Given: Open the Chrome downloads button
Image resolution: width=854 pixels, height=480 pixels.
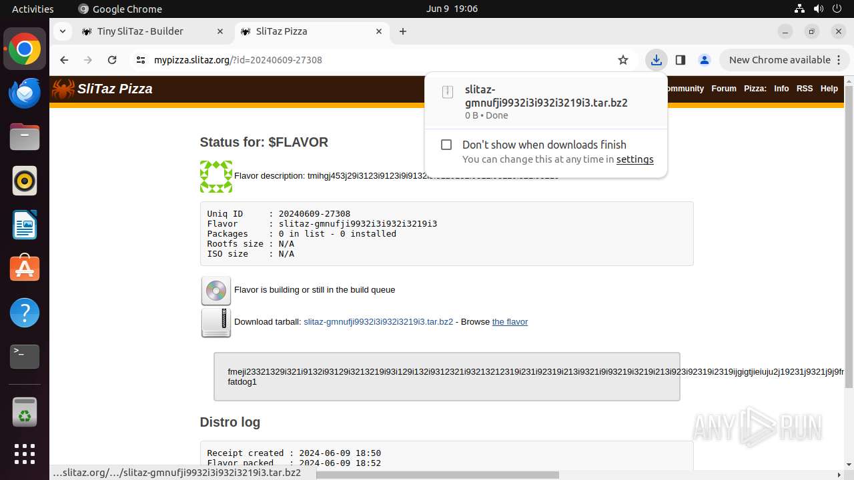Looking at the screenshot, I should point(657,60).
